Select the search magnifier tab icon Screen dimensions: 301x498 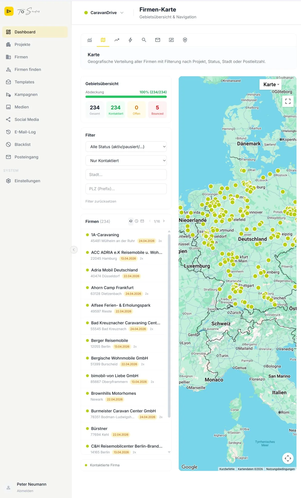point(144,40)
